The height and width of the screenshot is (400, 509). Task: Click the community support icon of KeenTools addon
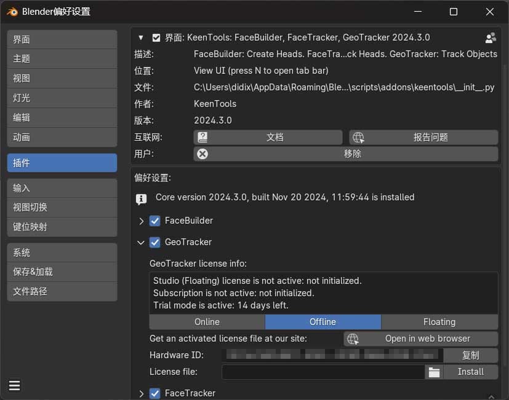pyautogui.click(x=490, y=38)
